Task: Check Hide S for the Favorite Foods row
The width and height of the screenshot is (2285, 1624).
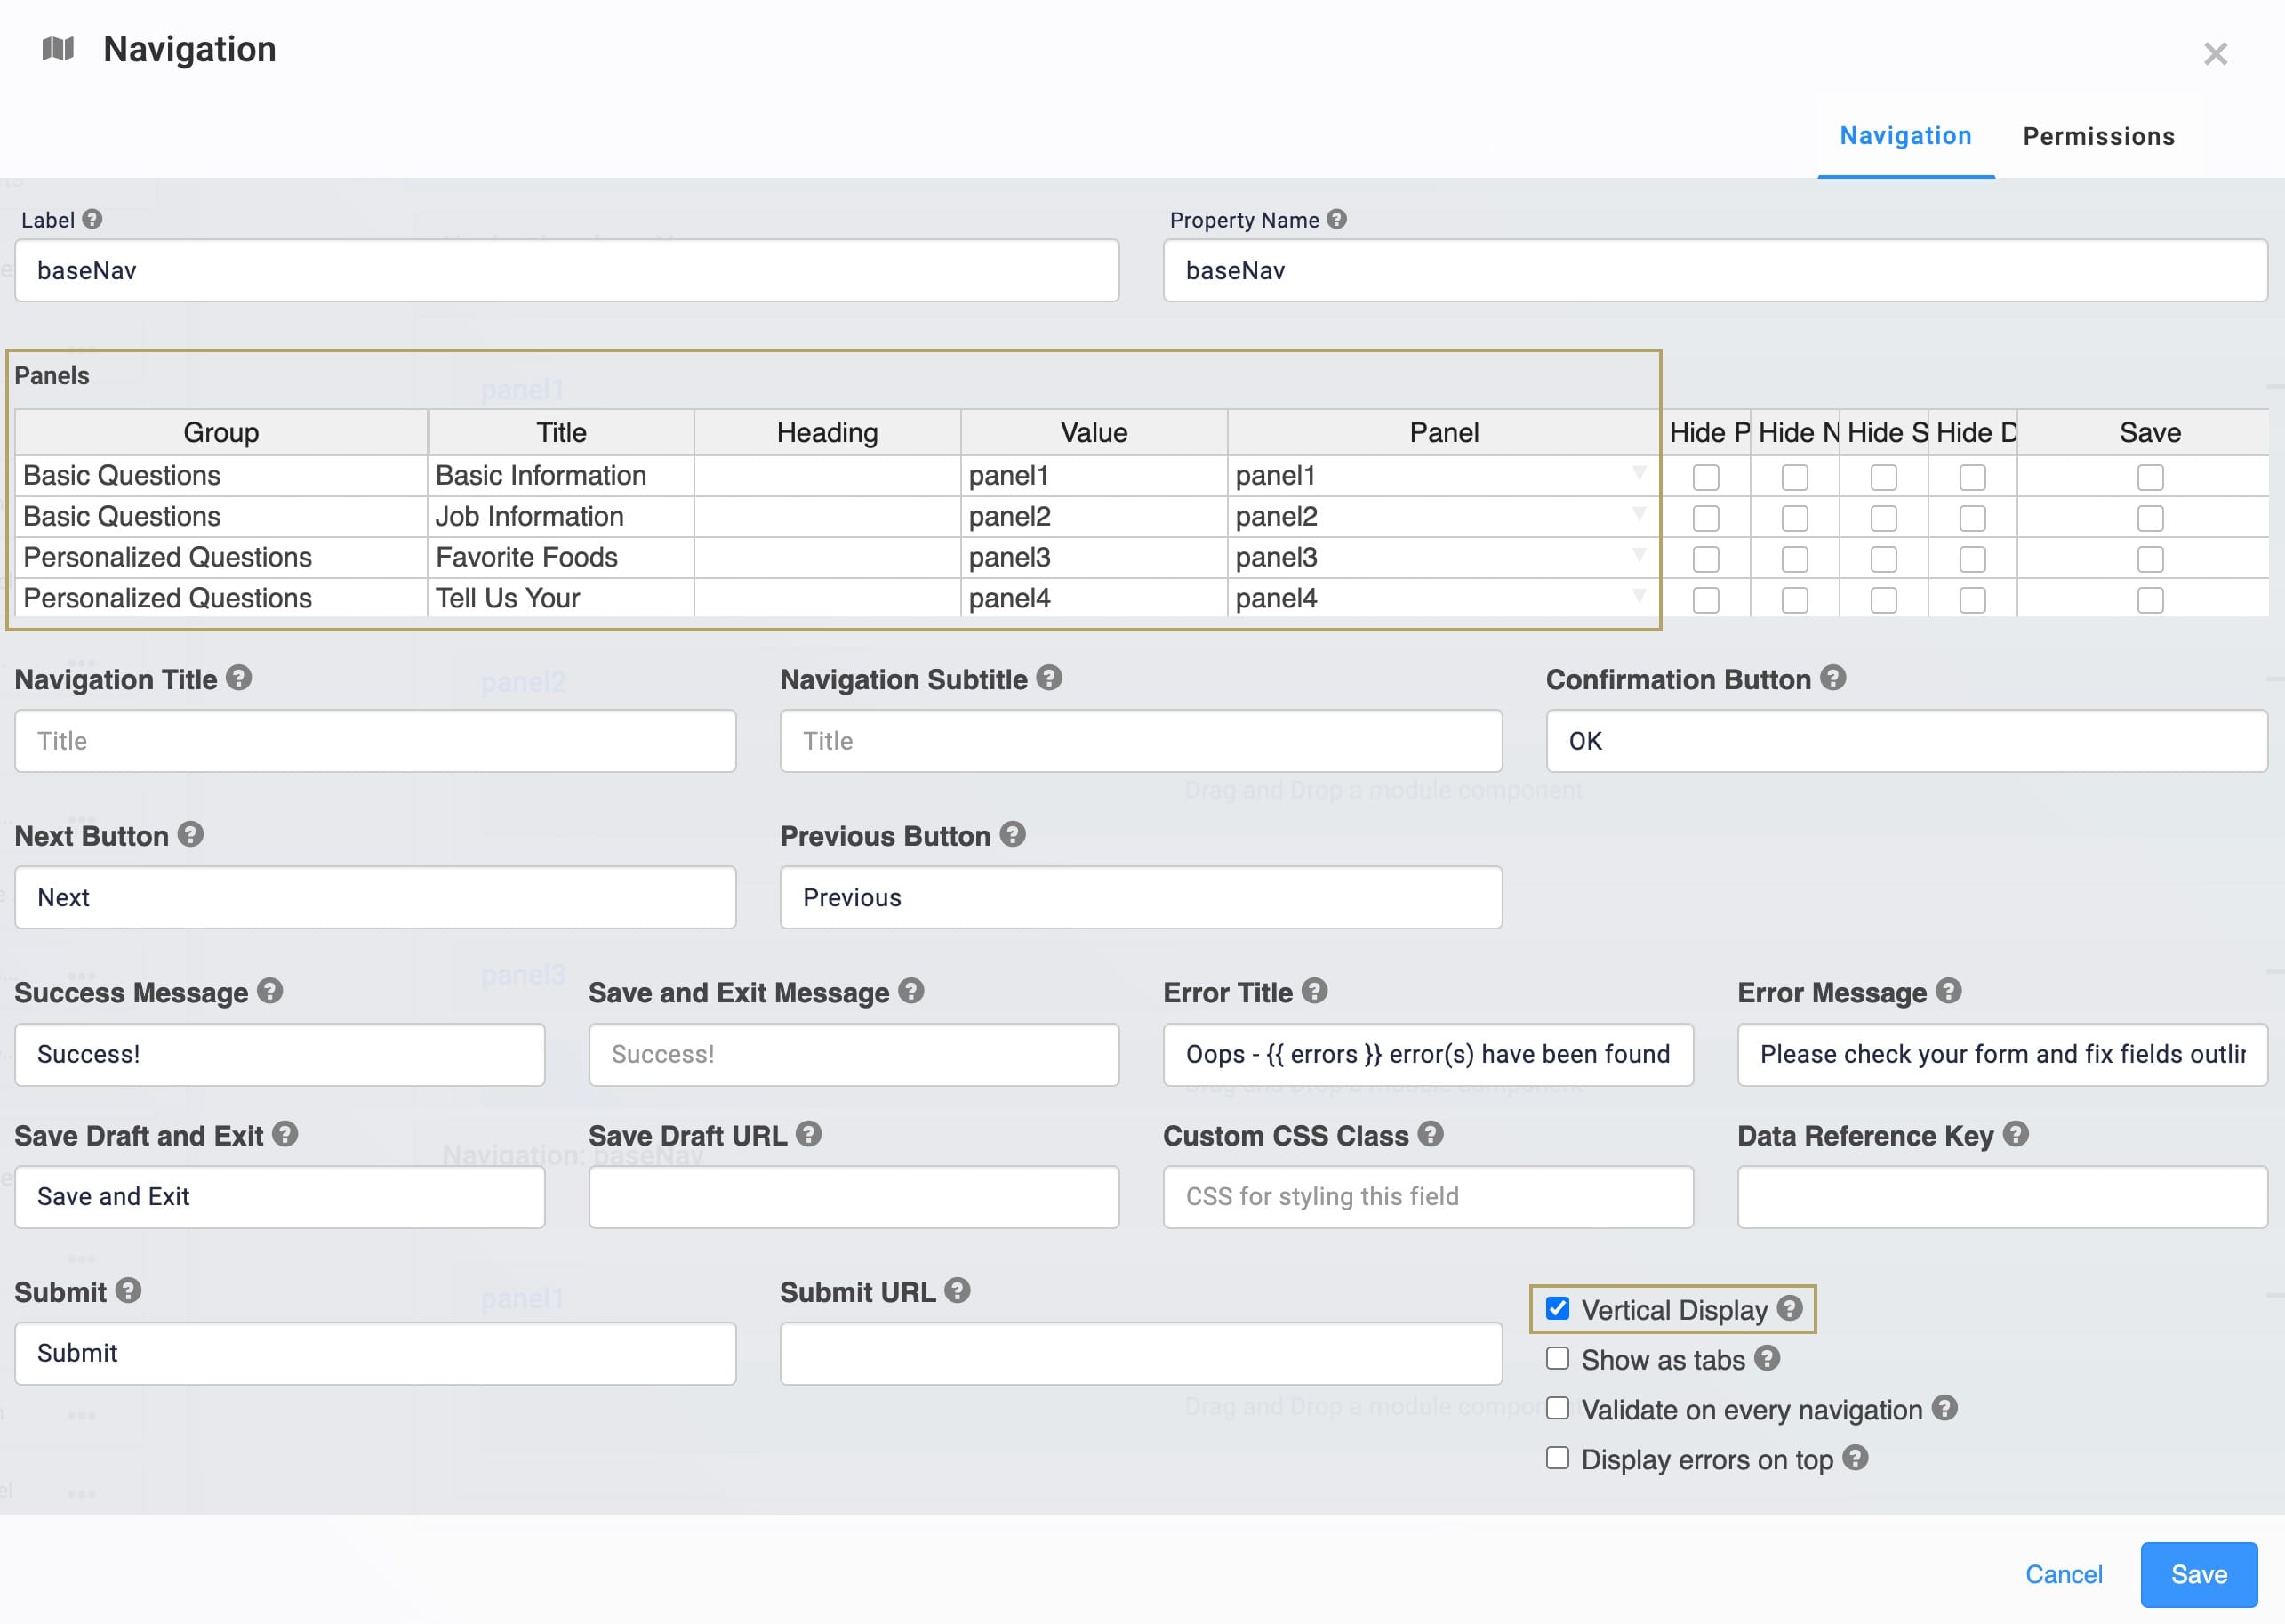Action: [x=1883, y=559]
